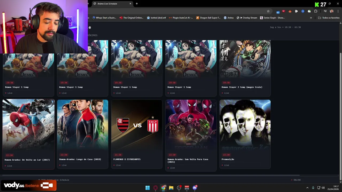
Task: Open a new browser tab
Action: (x=137, y=4)
